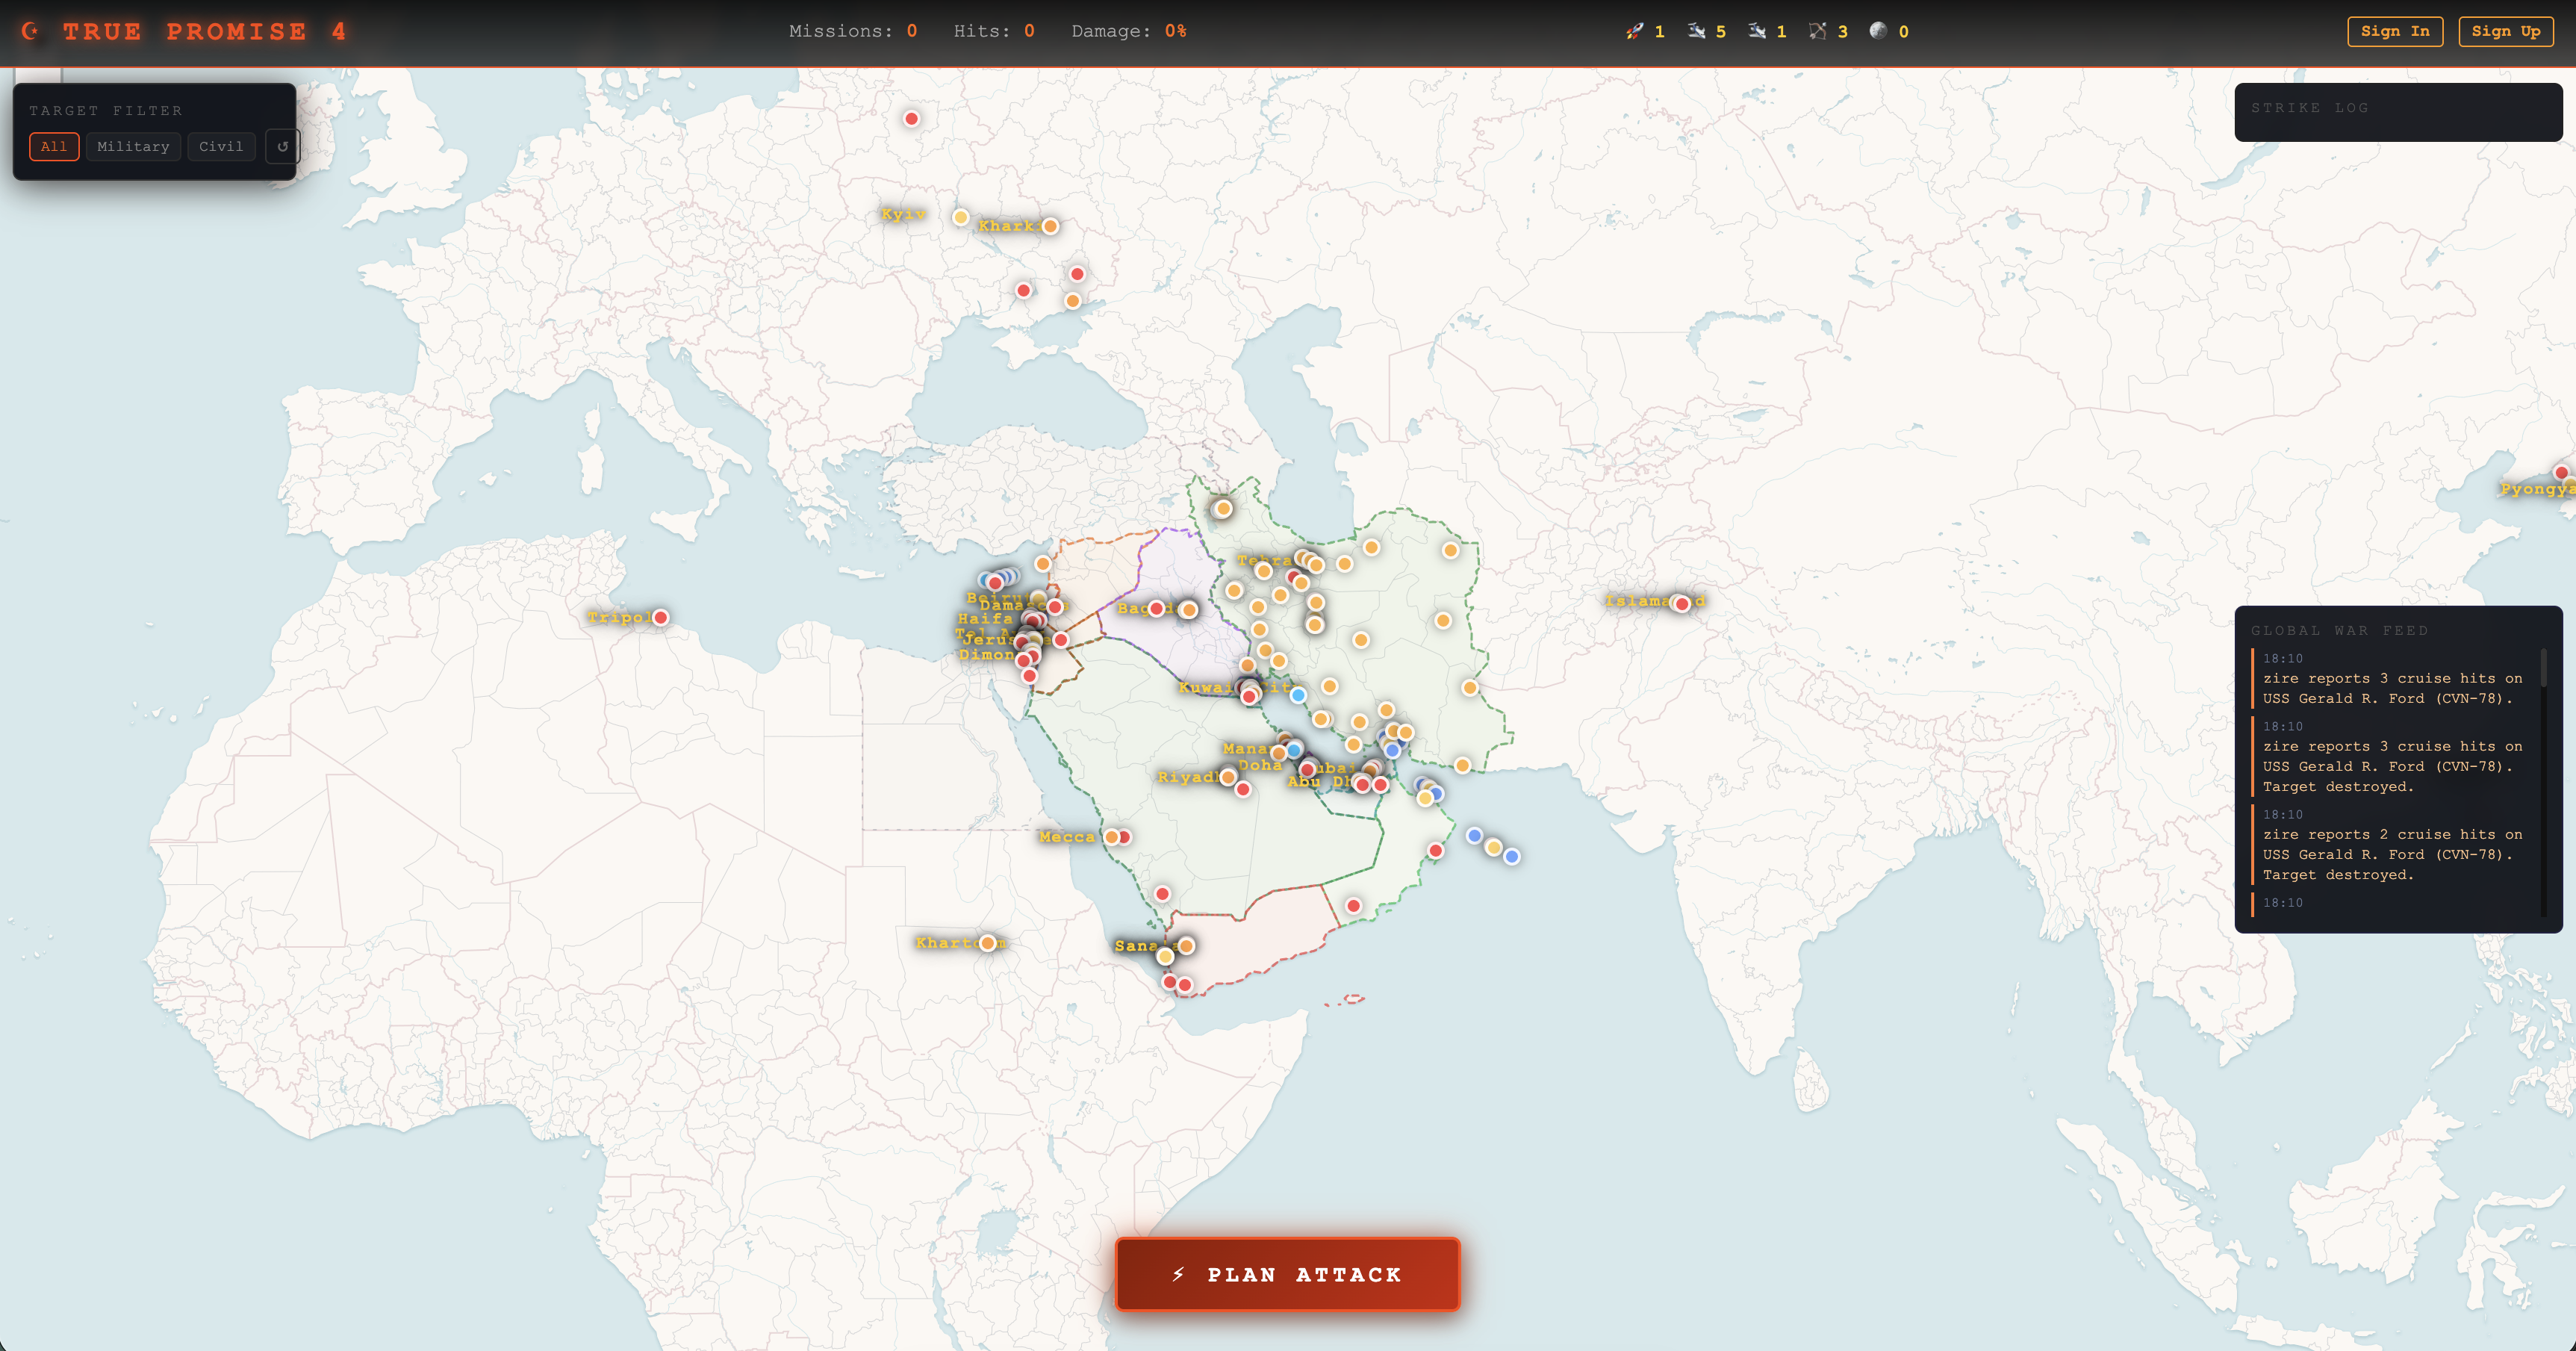Enable the Civil target filter

pyautogui.click(x=221, y=146)
